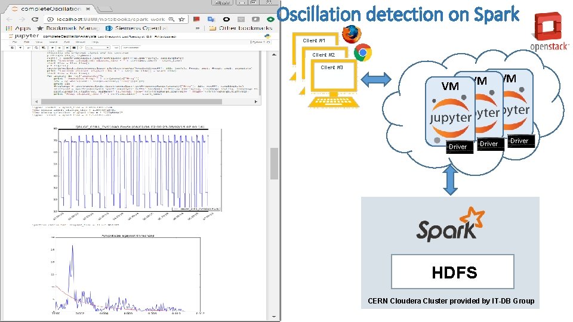The height and width of the screenshot is (322, 573).
Task: Open a new browser tab
Action: coord(105,9)
